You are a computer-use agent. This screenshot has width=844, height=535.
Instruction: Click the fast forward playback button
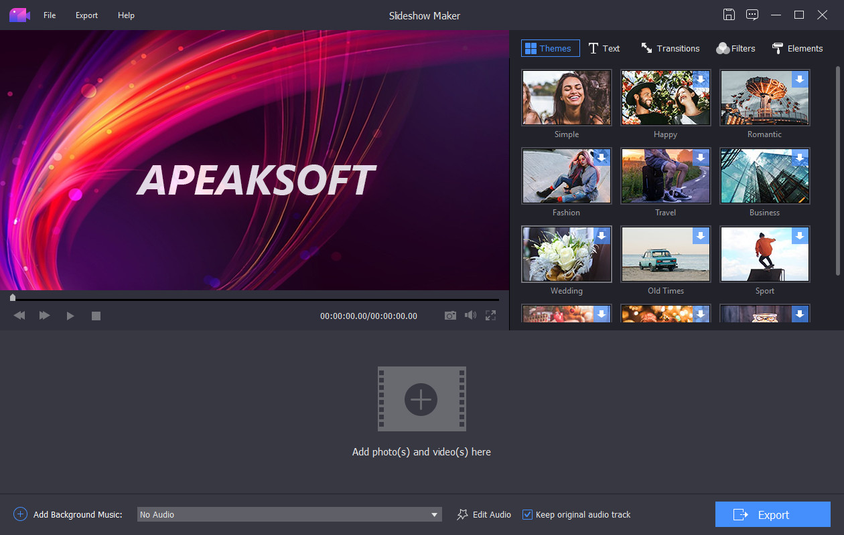point(44,316)
